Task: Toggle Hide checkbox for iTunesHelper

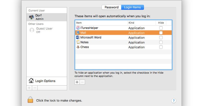Action: point(161,28)
